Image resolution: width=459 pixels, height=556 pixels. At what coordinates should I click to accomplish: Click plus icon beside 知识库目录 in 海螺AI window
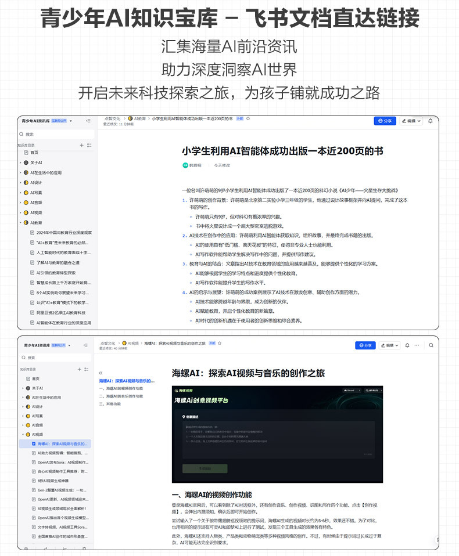(x=79, y=369)
